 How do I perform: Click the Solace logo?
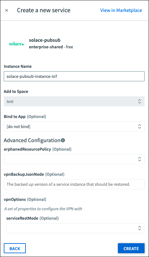tap(16, 44)
